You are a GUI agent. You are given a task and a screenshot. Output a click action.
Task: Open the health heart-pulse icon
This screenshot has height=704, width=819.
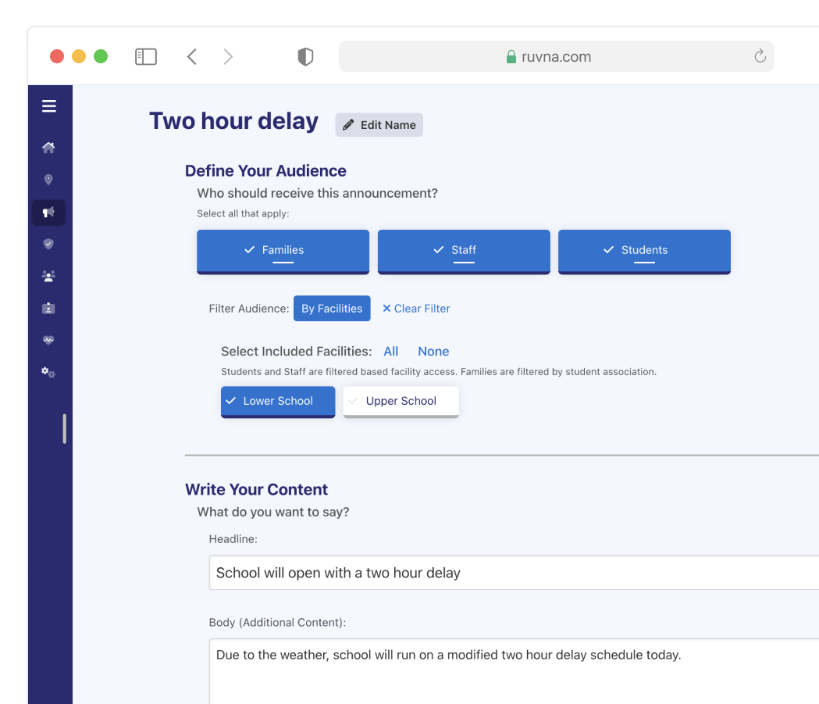pos(48,340)
